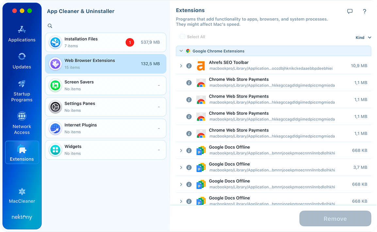Open the feedback chat bubble icon
This screenshot has height=232, width=377.
point(350,11)
